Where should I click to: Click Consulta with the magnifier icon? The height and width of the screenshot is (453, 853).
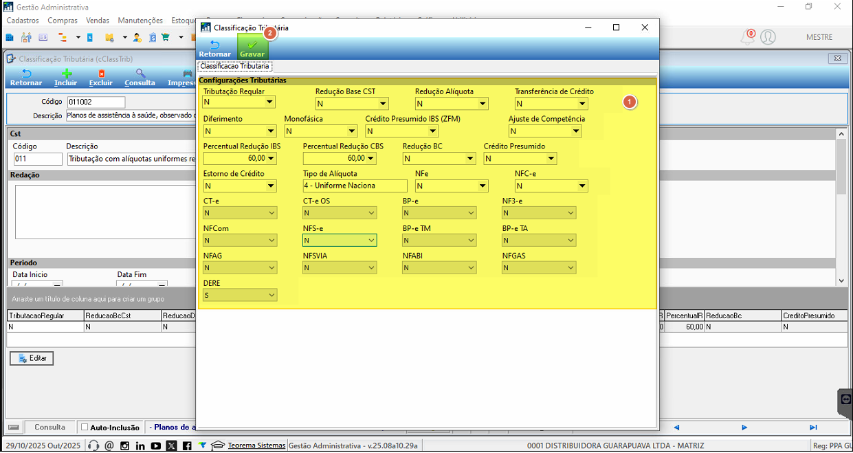[x=140, y=78]
